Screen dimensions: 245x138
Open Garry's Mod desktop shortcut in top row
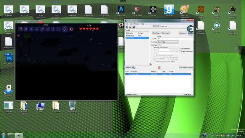[169, 11]
